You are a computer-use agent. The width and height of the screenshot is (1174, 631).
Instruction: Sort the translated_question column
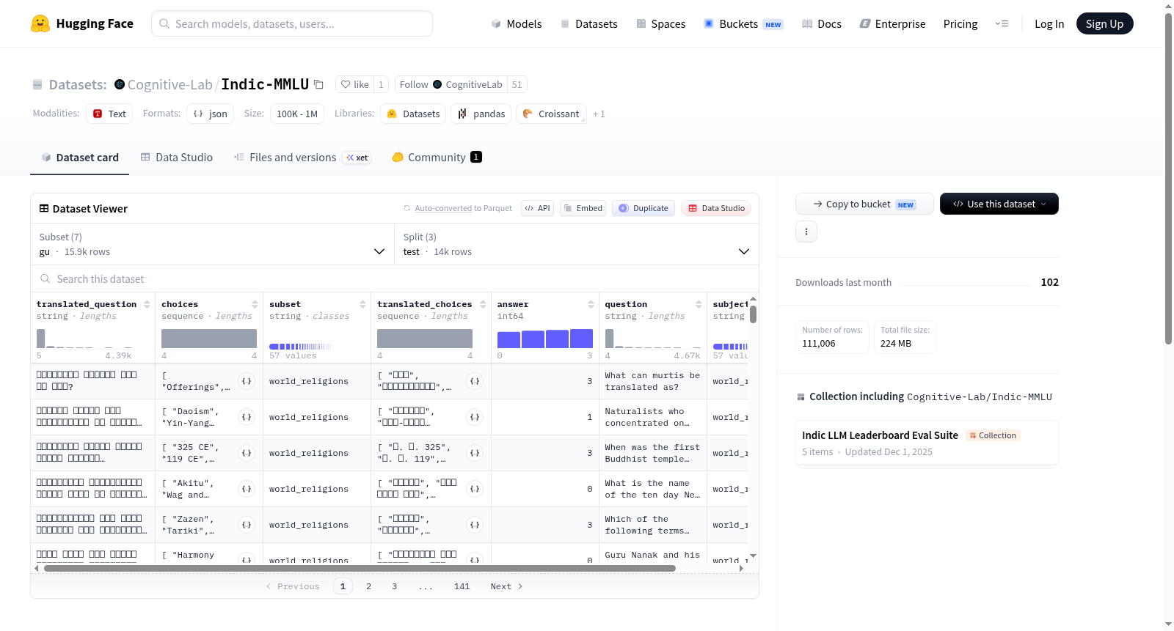point(147,304)
